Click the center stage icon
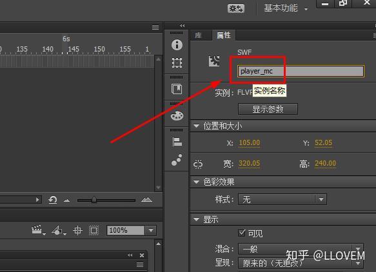Image resolution: width=376 pixels, height=272 pixels. point(77,230)
